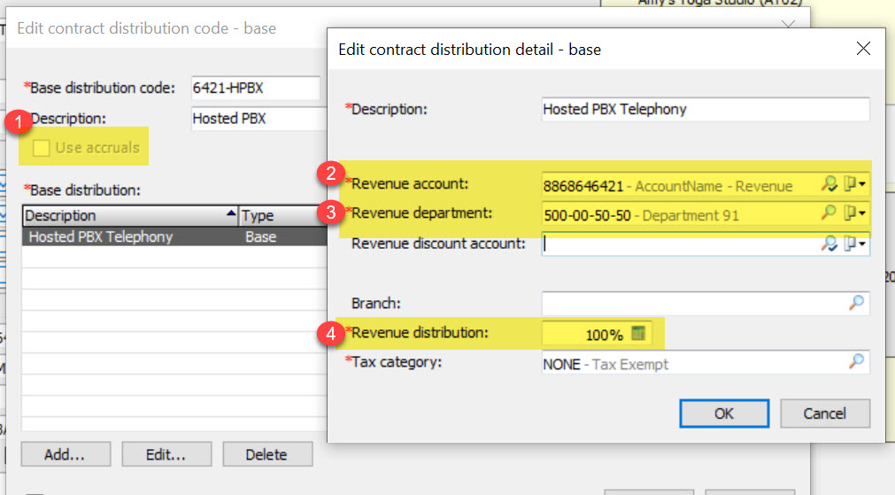This screenshot has width=895, height=495.
Task: Select the Hosted PBX Telephony row
Action: point(133,236)
